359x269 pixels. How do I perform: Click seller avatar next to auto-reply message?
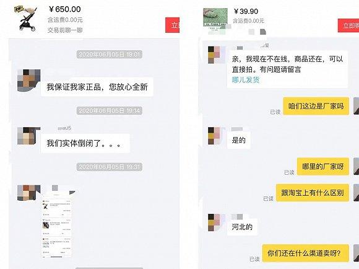pos(214,55)
